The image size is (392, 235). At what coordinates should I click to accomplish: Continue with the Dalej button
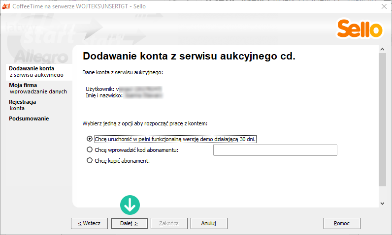[129, 223]
